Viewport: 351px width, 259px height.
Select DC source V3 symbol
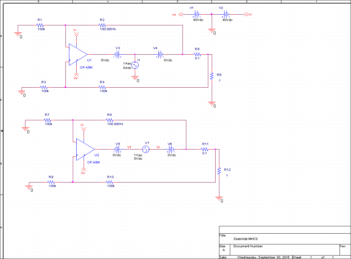[118, 55]
